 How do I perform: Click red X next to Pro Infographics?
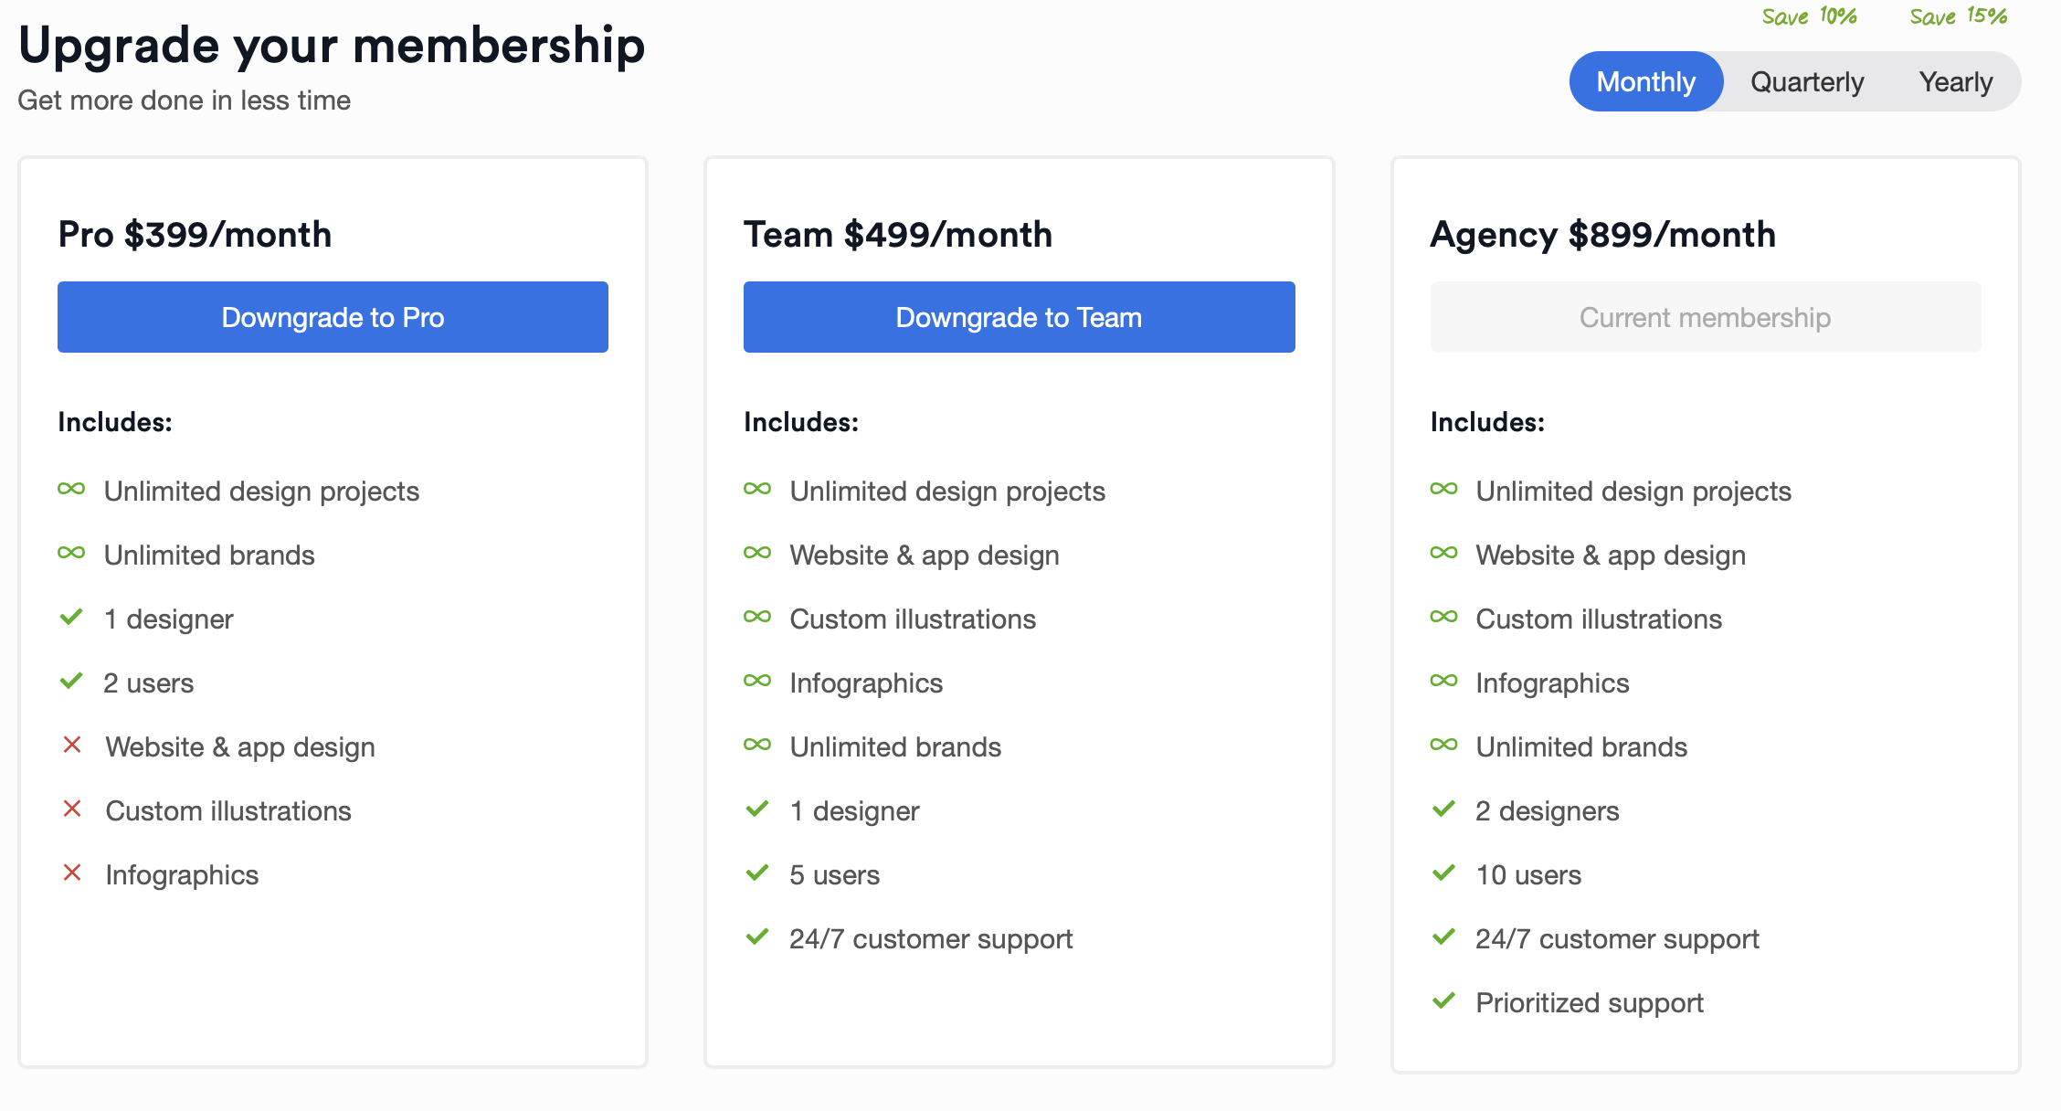72,873
